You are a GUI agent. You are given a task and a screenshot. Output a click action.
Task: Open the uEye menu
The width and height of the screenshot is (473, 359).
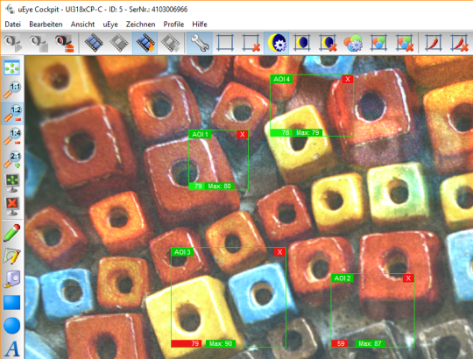(x=110, y=25)
